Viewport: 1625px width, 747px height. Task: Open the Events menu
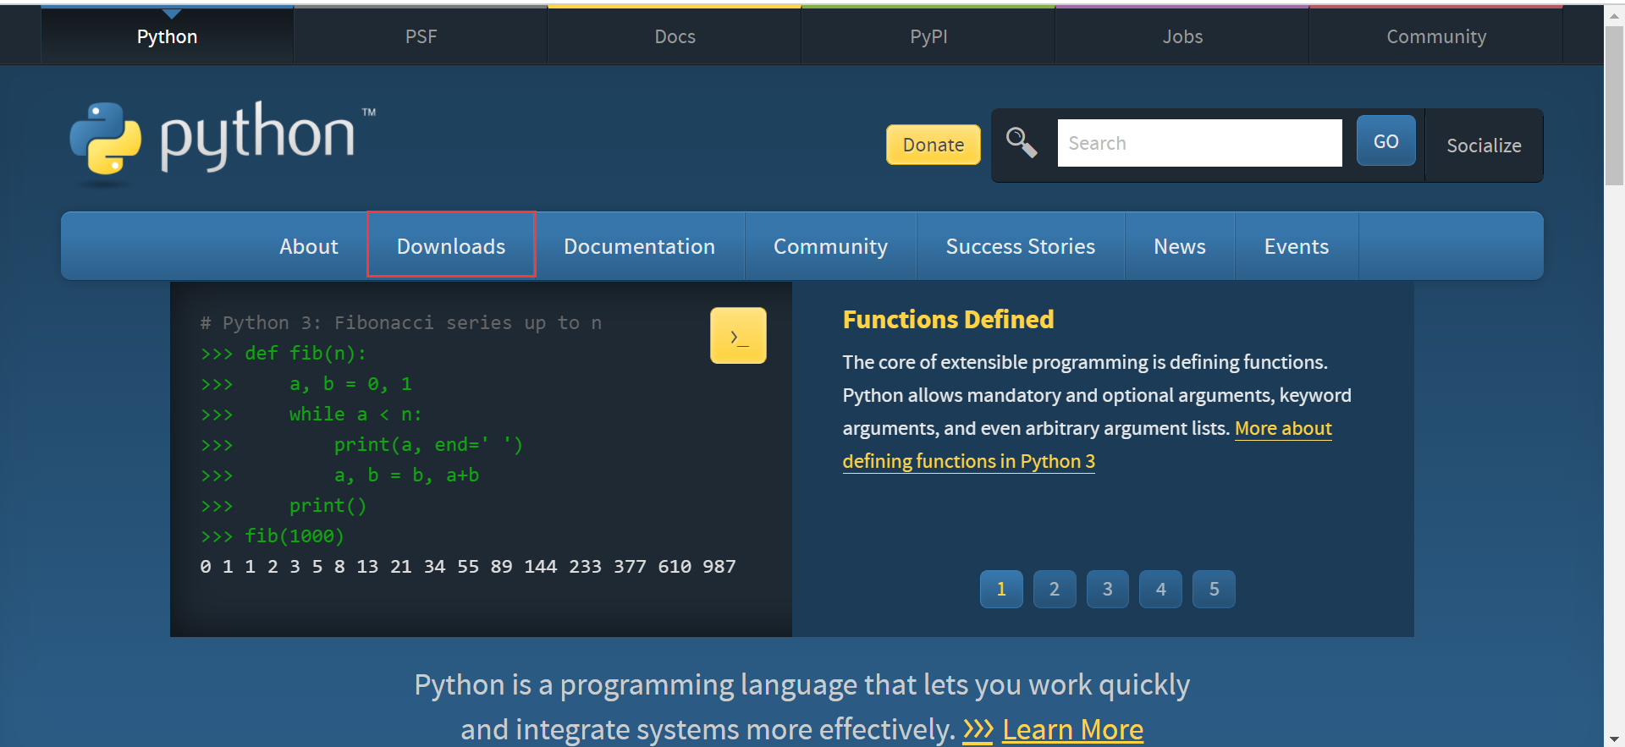(1297, 246)
